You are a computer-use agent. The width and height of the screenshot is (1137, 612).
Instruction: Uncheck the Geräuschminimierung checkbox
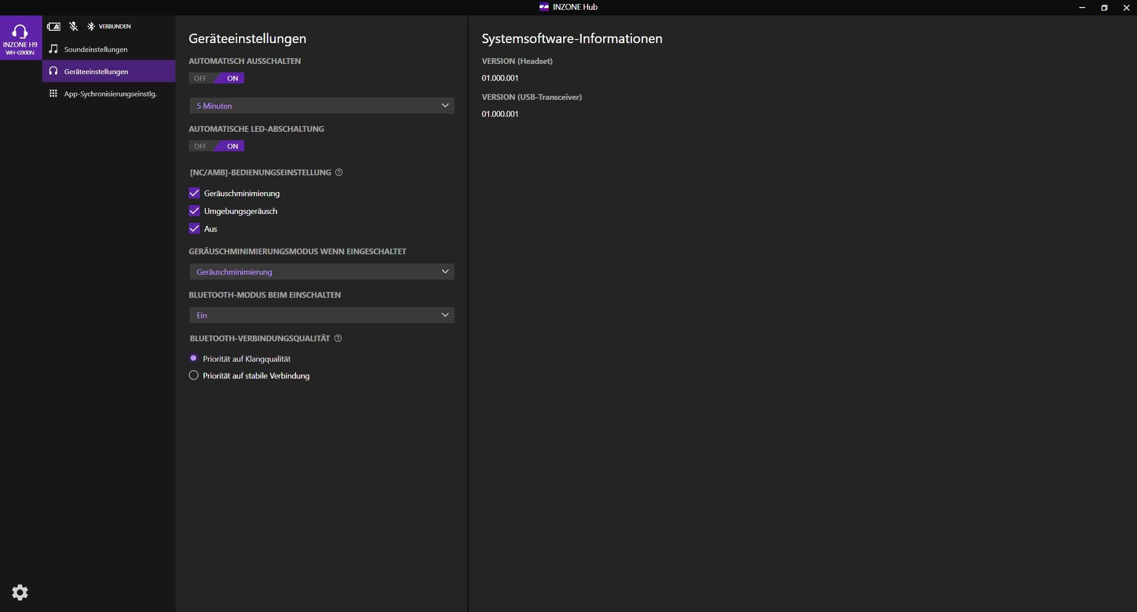pos(194,193)
